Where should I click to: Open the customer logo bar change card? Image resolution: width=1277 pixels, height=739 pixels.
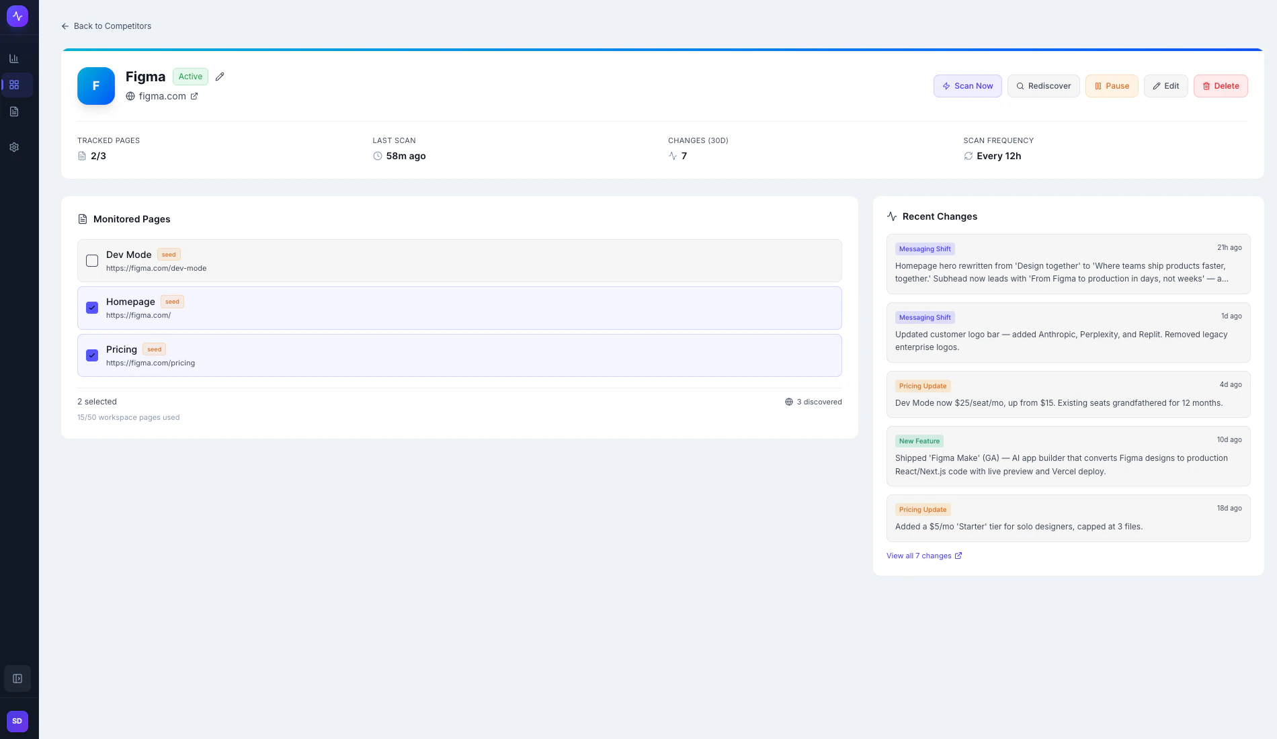click(x=1068, y=333)
